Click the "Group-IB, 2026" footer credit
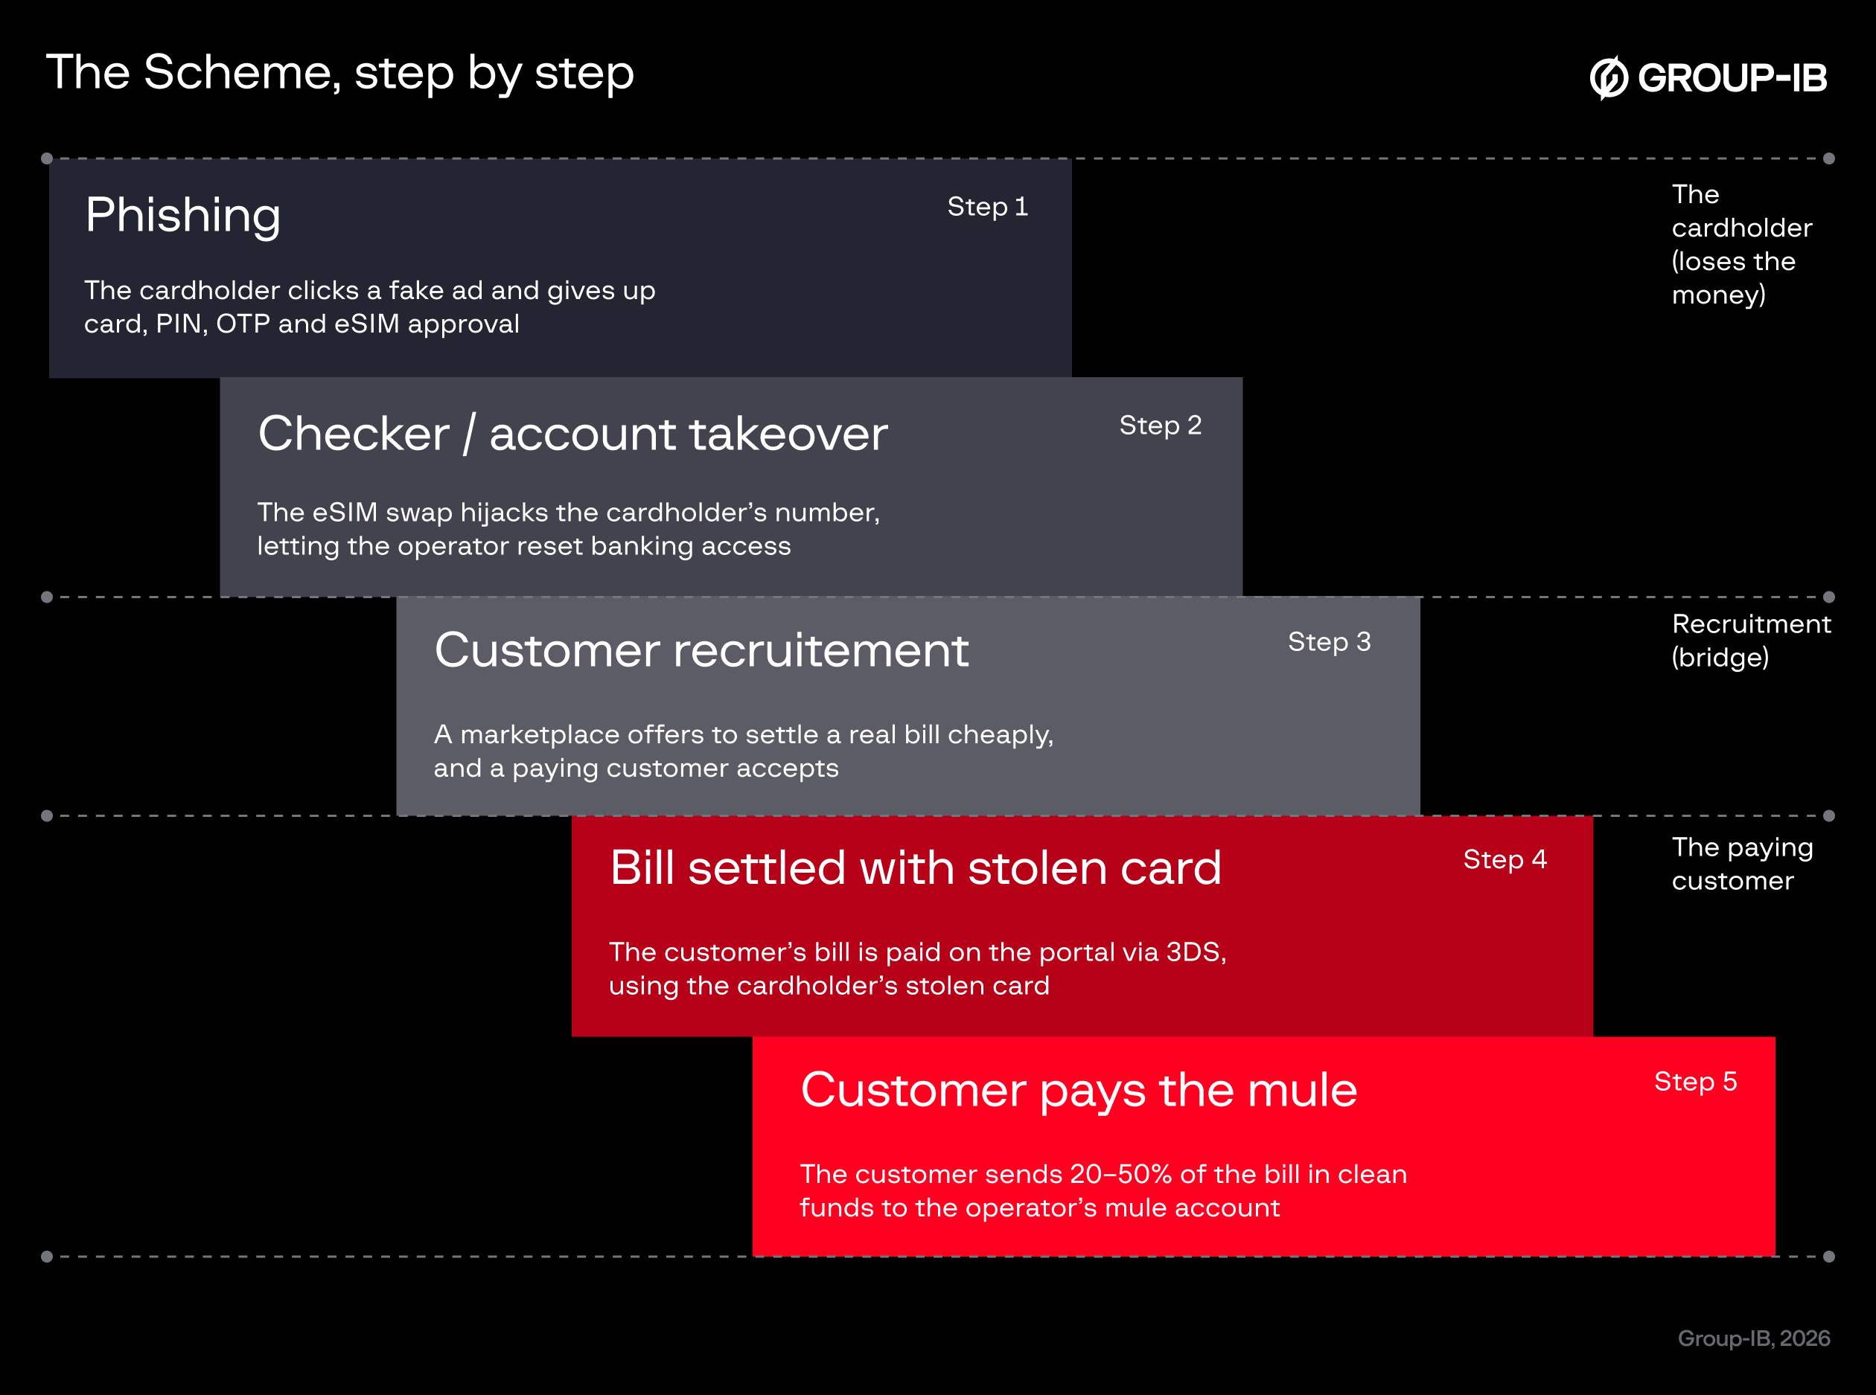 pos(1753,1338)
